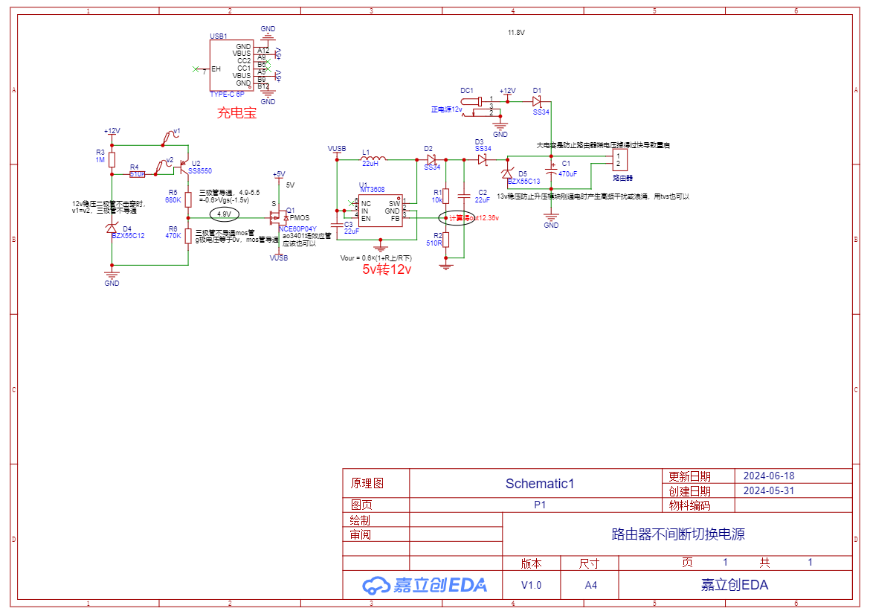Select the R4 510k resistor symbol
This screenshot has height=614, width=870.
pos(137,174)
